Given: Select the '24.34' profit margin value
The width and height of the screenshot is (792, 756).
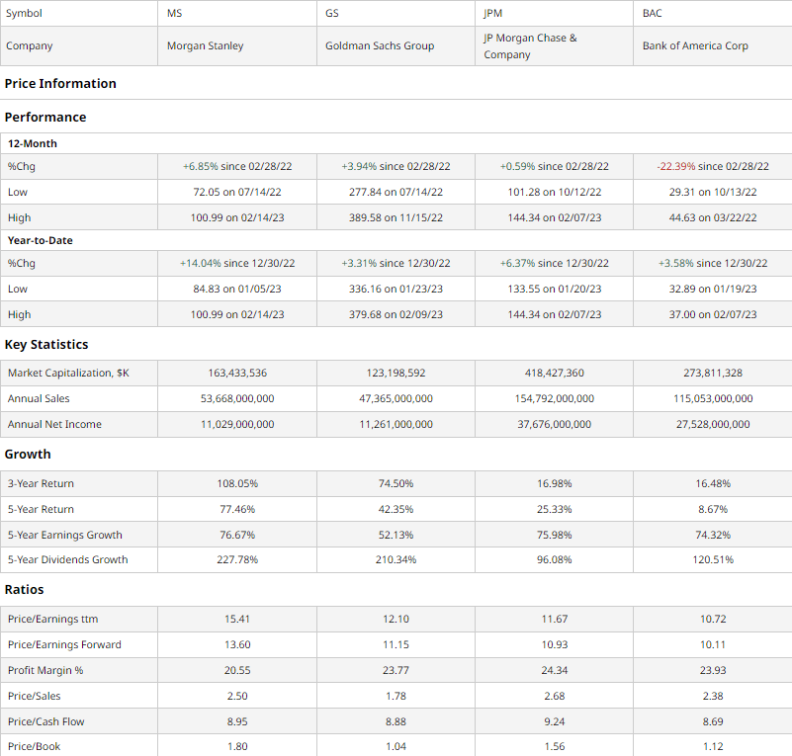Looking at the screenshot, I should tap(555, 671).
